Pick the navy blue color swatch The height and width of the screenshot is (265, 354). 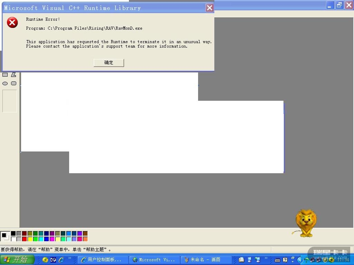pos(47,233)
